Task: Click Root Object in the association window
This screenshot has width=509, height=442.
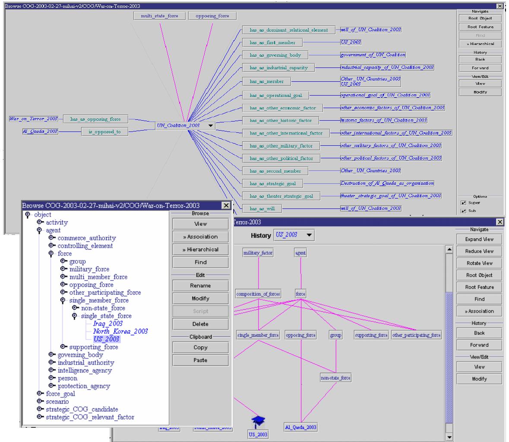Action: (x=480, y=18)
